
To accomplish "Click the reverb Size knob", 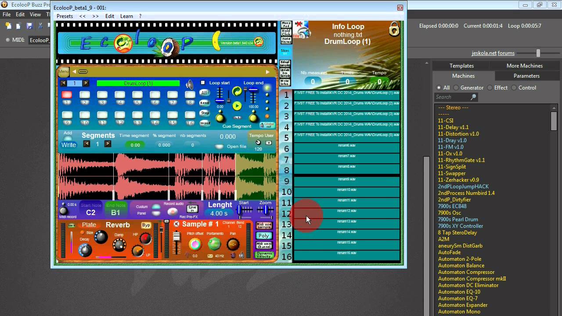I will point(101,237).
